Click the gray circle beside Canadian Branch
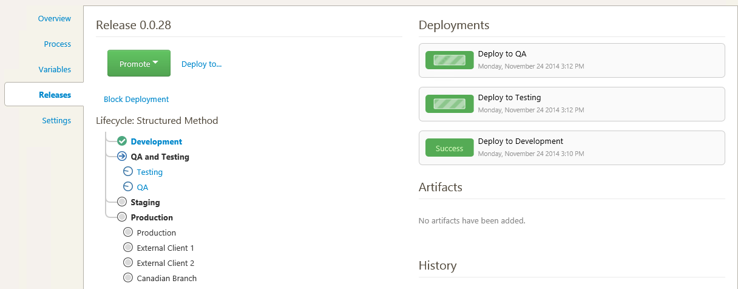 (x=127, y=278)
